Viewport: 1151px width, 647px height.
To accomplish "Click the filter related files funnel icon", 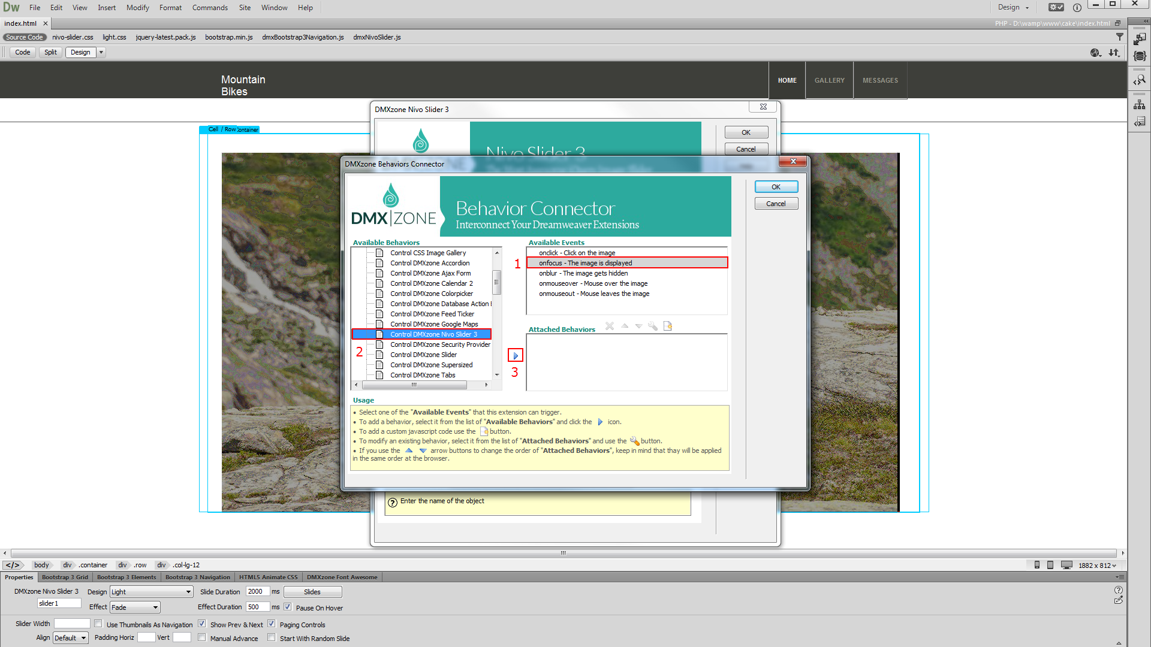I will click(x=1119, y=37).
